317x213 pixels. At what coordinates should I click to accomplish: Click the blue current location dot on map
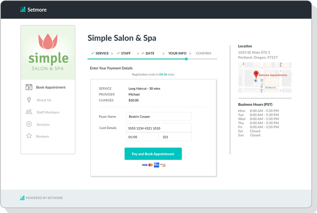(256, 80)
